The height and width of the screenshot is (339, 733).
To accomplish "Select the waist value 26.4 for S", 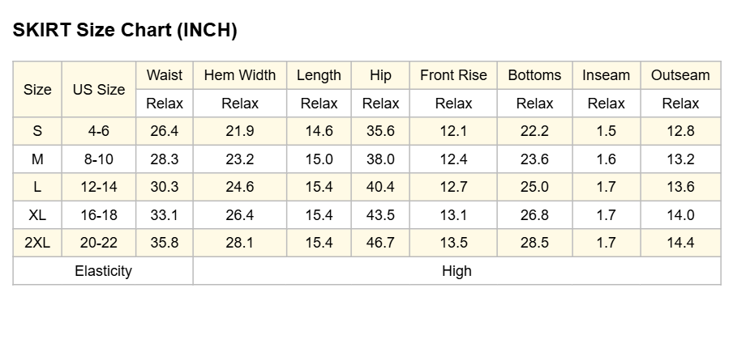I will coord(164,131).
